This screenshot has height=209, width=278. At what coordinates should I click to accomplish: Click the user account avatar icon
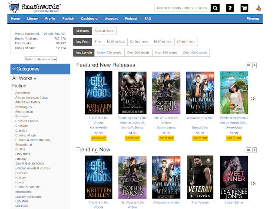click(259, 8)
